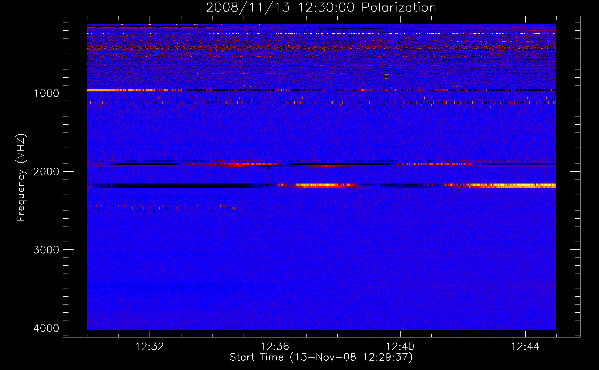Click the 1000 frequency tick label
The image size is (599, 370).
tap(46, 93)
